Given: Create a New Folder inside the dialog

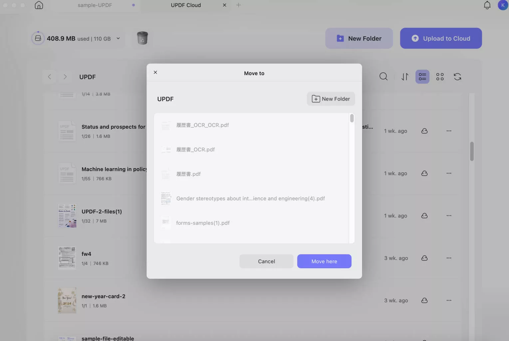Looking at the screenshot, I should point(331,99).
